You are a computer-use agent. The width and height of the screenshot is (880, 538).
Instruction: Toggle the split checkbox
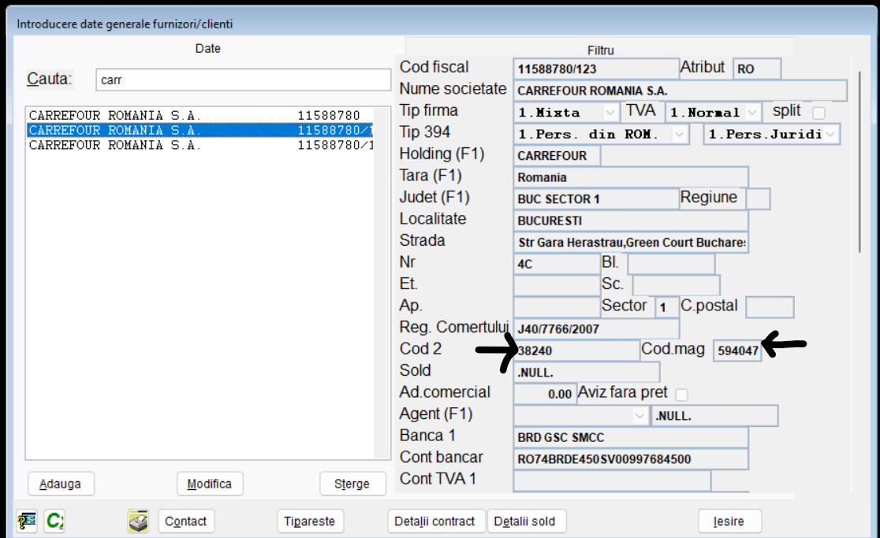pyautogui.click(x=818, y=113)
